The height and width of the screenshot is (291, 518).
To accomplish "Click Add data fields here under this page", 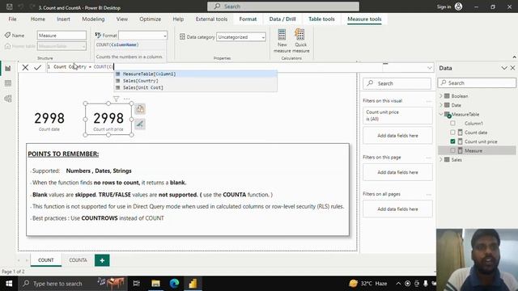I will [x=397, y=172].
